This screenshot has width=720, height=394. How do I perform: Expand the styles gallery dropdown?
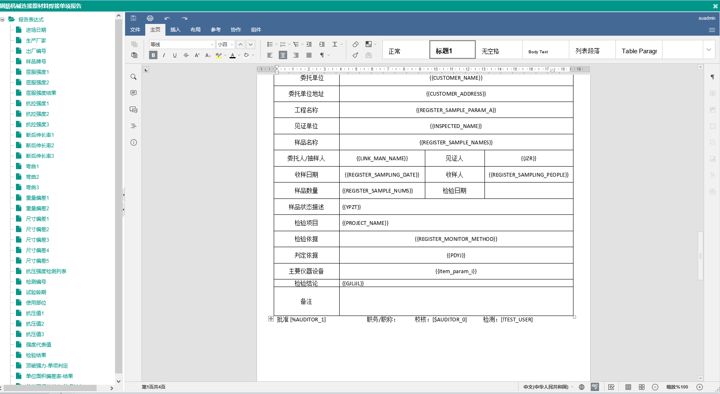[709, 50]
